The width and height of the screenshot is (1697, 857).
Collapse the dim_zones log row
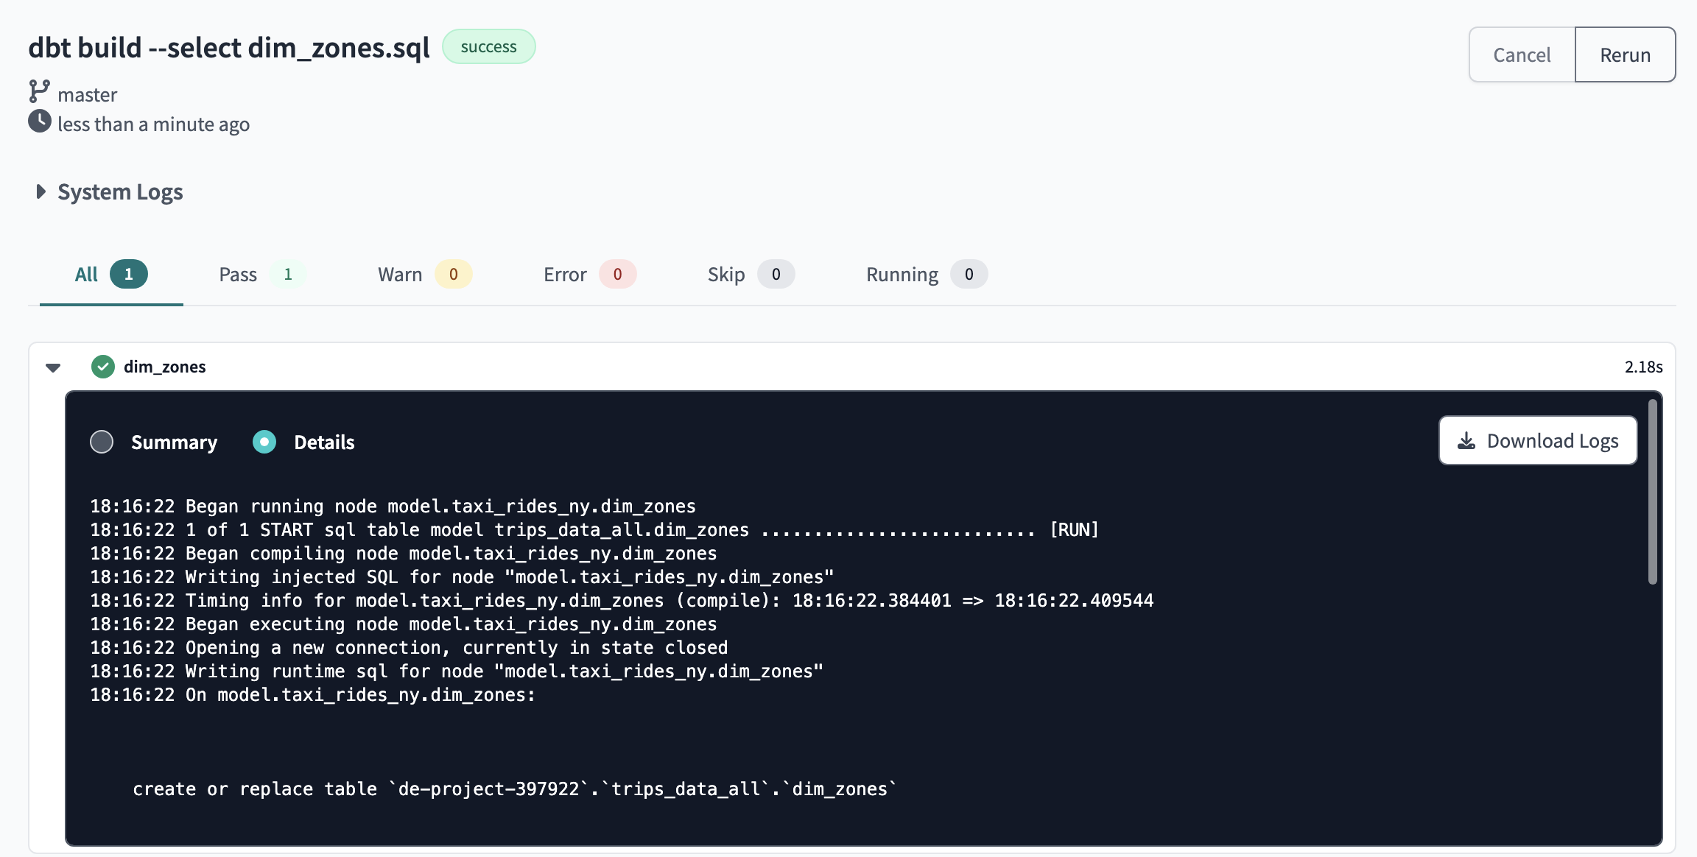tap(53, 367)
